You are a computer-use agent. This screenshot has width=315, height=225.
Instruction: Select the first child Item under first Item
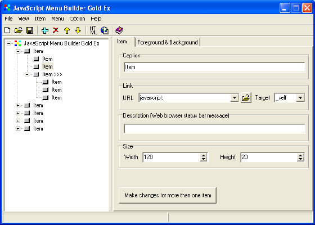tap(47, 59)
